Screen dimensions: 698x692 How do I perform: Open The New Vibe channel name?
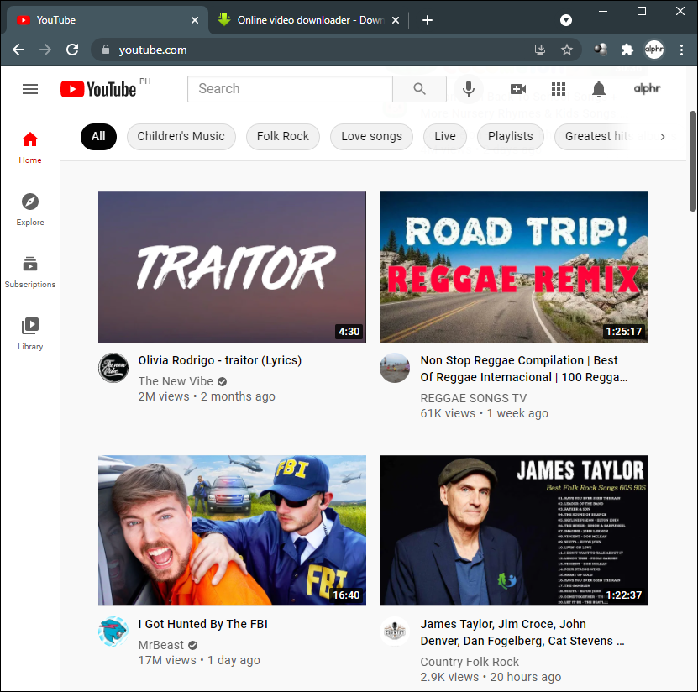coord(176,381)
